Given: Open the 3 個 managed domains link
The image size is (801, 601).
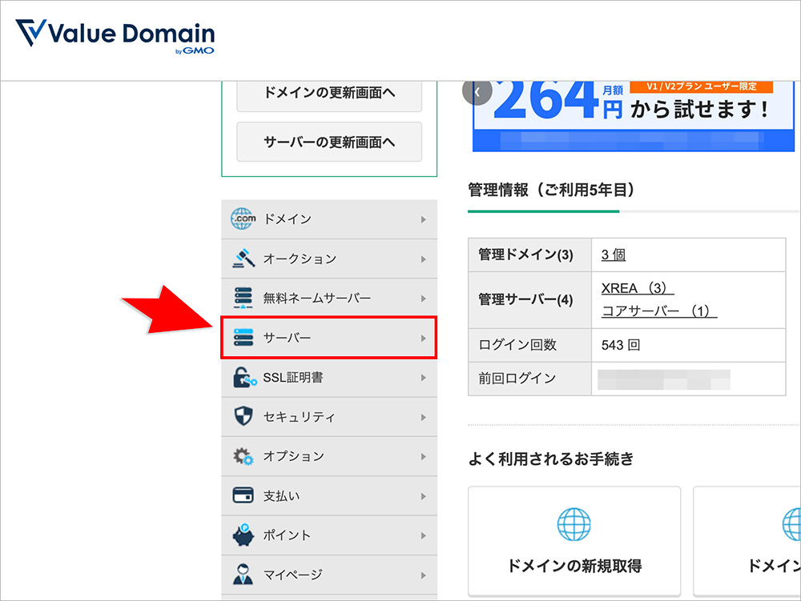Looking at the screenshot, I should point(614,254).
